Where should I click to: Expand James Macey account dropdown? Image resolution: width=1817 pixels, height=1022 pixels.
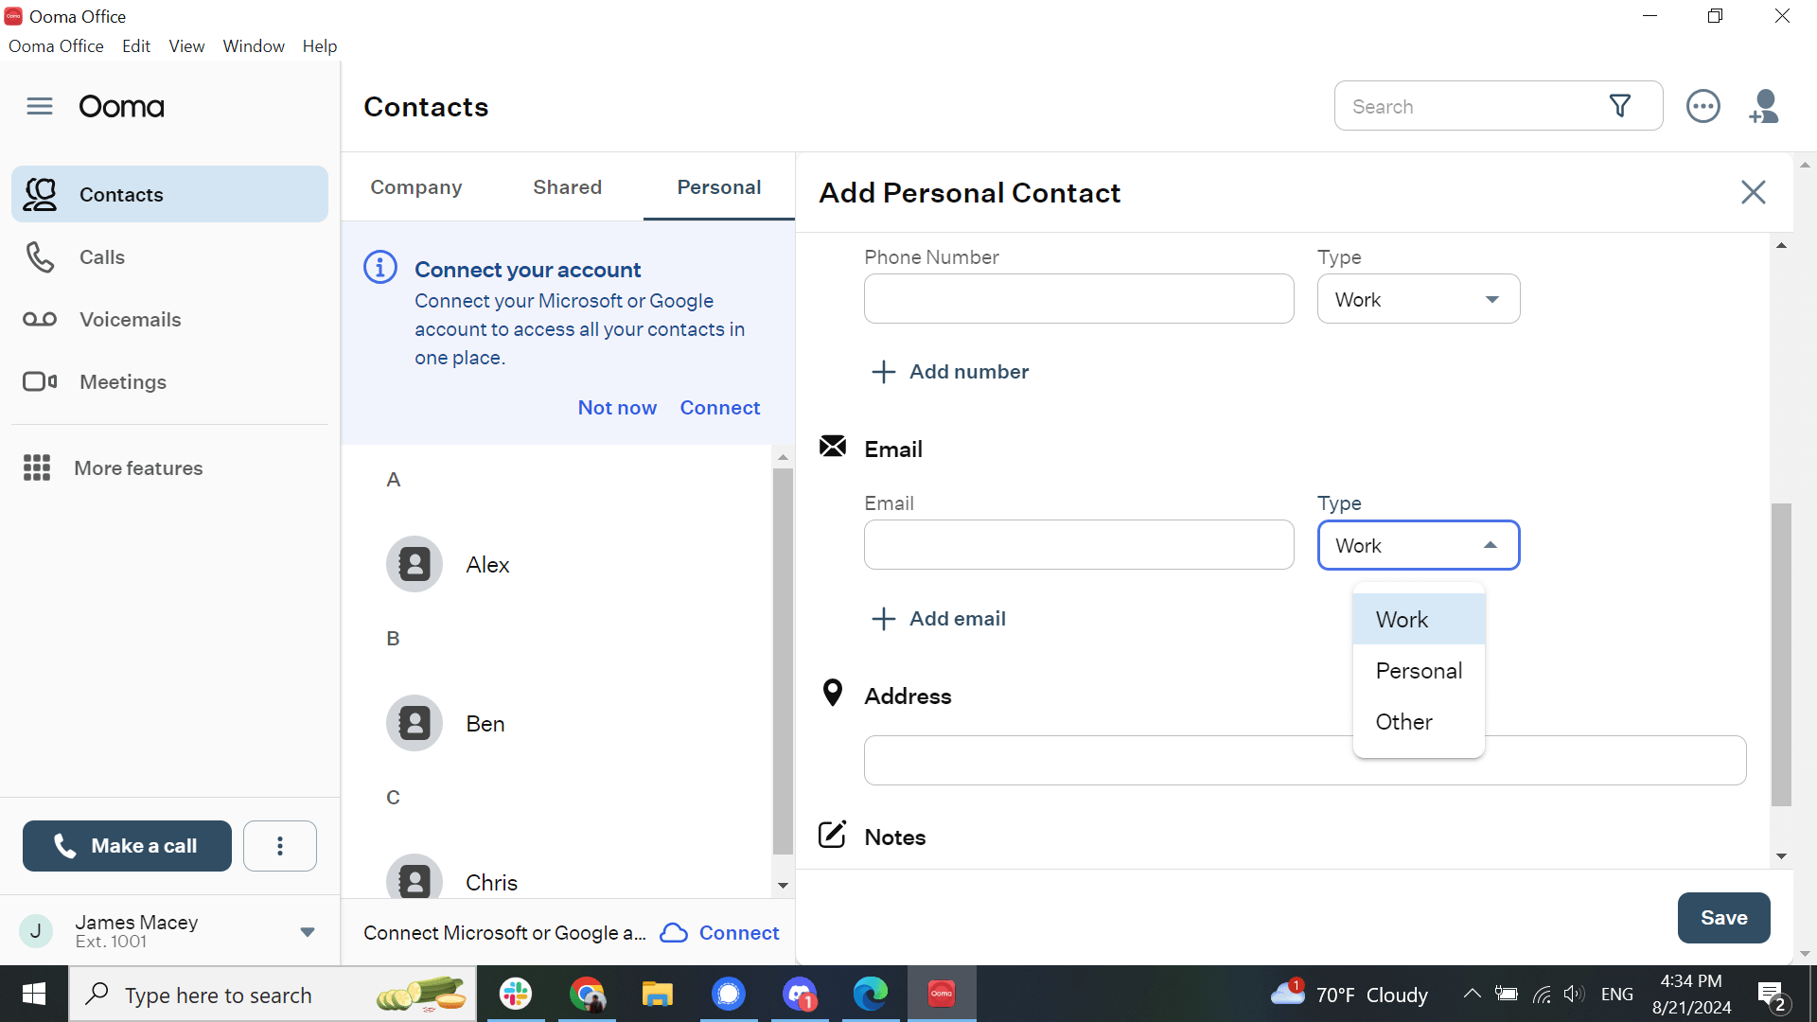[307, 931]
